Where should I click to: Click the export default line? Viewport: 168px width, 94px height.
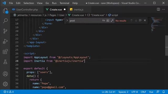[x=36, y=68]
